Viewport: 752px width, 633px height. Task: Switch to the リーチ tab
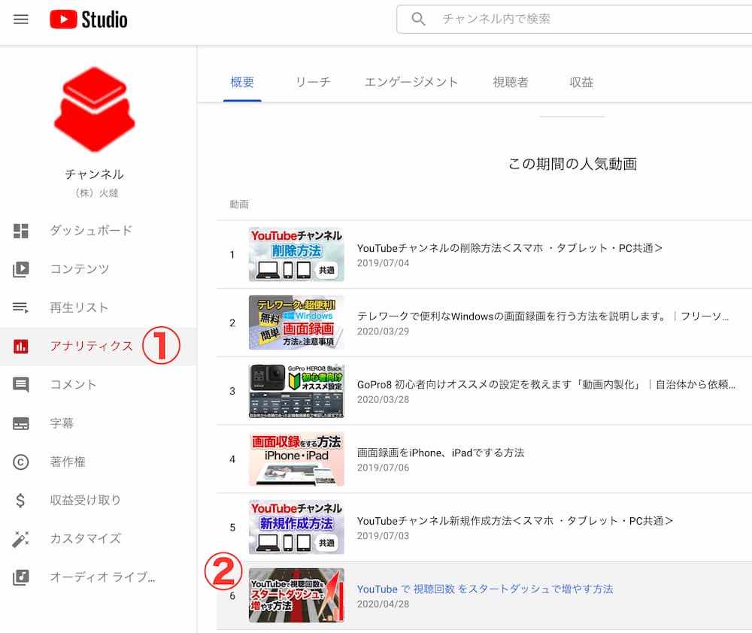click(313, 82)
